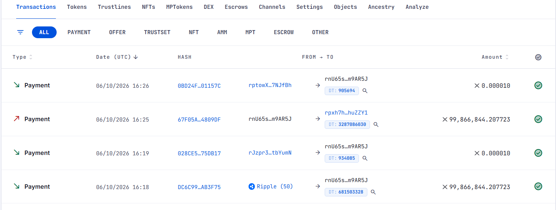The width and height of the screenshot is (556, 210).
Task: Click amount 0.000010 in 028CE5…75DB17 row
Action: pyautogui.click(x=496, y=153)
